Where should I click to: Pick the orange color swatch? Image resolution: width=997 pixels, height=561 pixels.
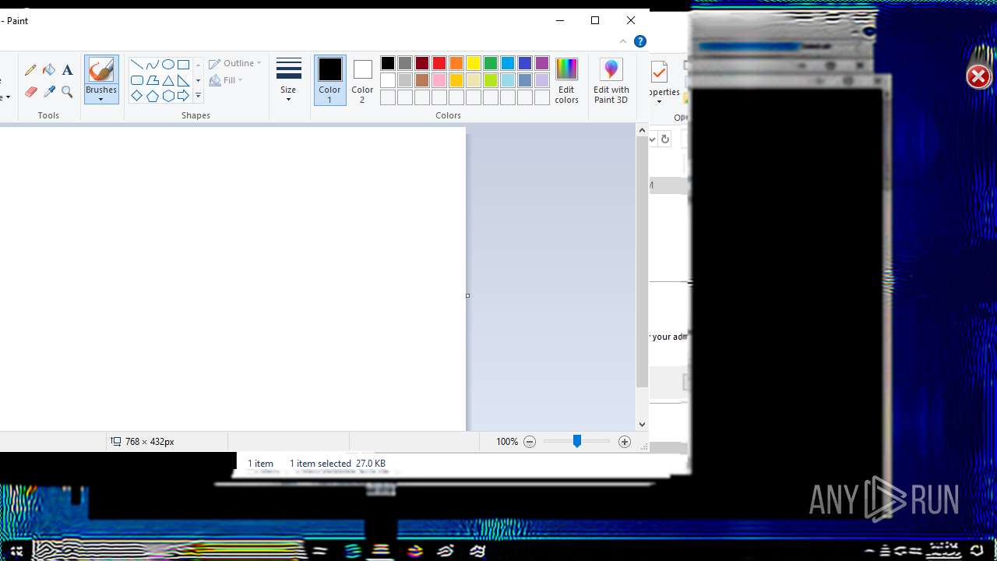tap(456, 63)
